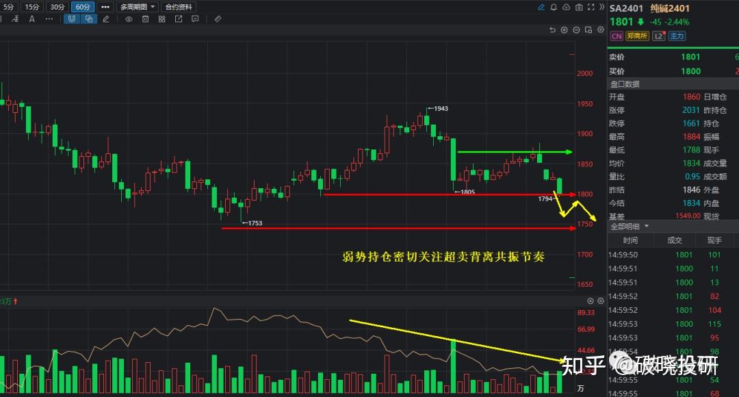739x397 pixels.
Task: Click the 郑商所 exchange label
Action: point(636,36)
